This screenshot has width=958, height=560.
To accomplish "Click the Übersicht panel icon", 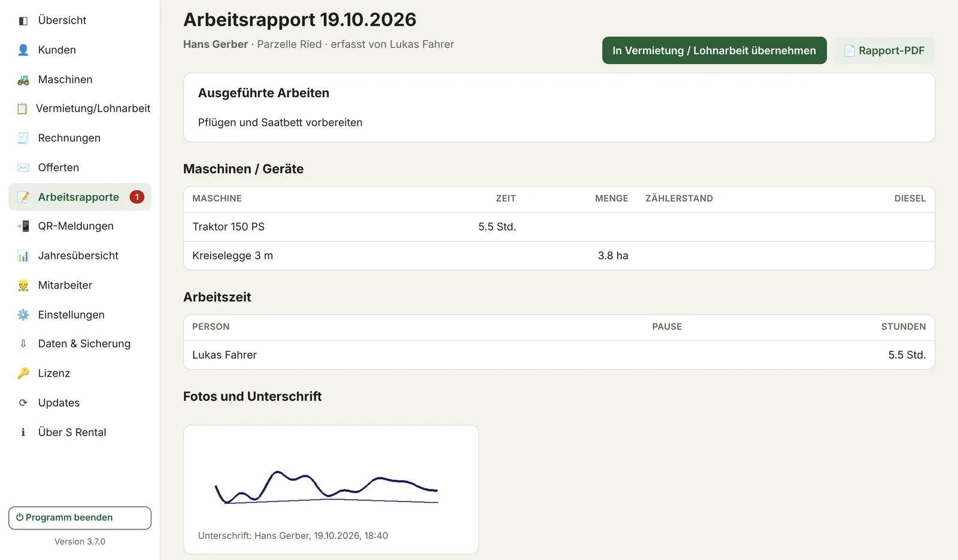I will (23, 21).
